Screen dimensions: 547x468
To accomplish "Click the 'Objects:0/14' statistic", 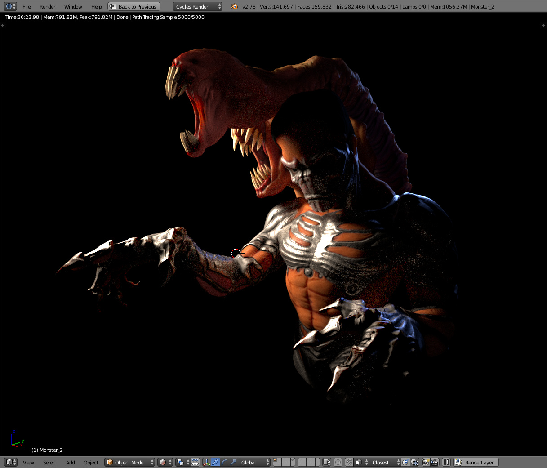I will tap(383, 7).
